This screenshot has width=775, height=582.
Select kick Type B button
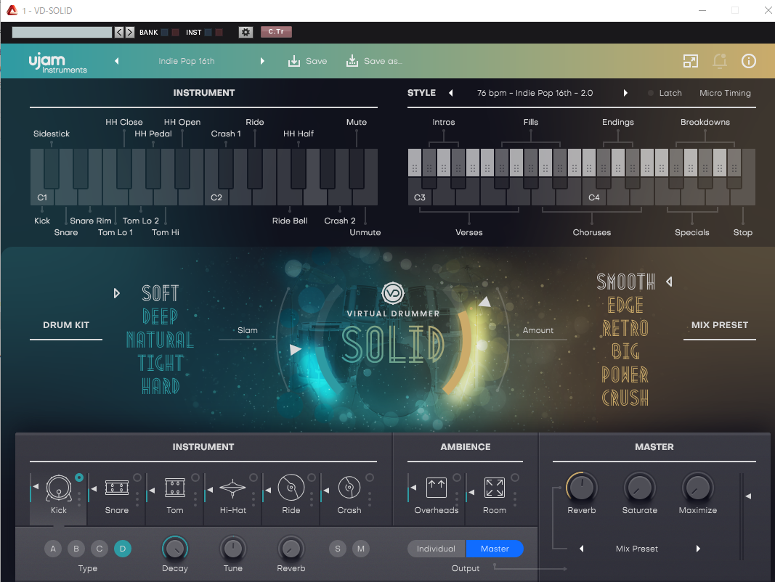[76, 549]
